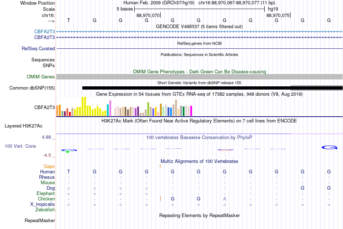
Task: Click the 88,970,070 position marker
Action: coord(148,15)
